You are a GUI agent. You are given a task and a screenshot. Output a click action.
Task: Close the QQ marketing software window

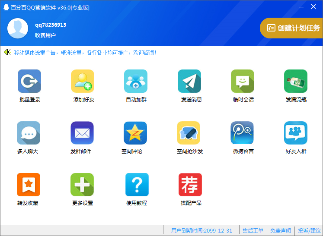(313, 7)
